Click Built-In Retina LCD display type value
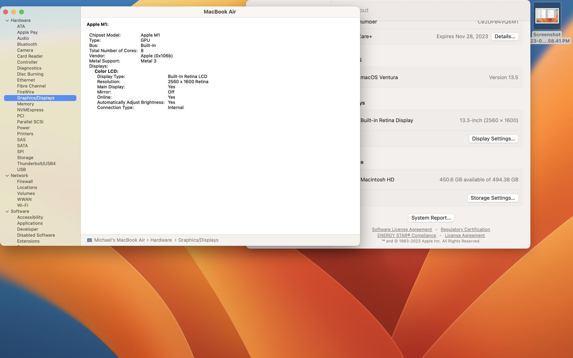Viewport: 573px width, 358px height. point(187,77)
